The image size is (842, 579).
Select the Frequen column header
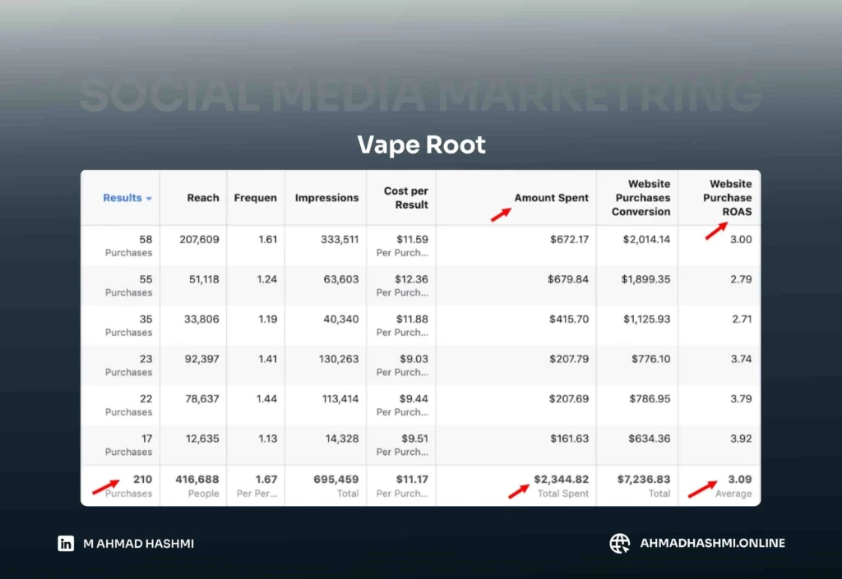tap(255, 198)
